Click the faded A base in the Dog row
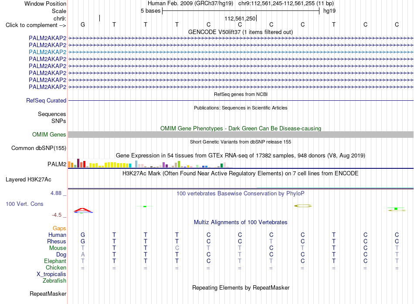The width and height of the screenshot is (414, 304). 83,255
